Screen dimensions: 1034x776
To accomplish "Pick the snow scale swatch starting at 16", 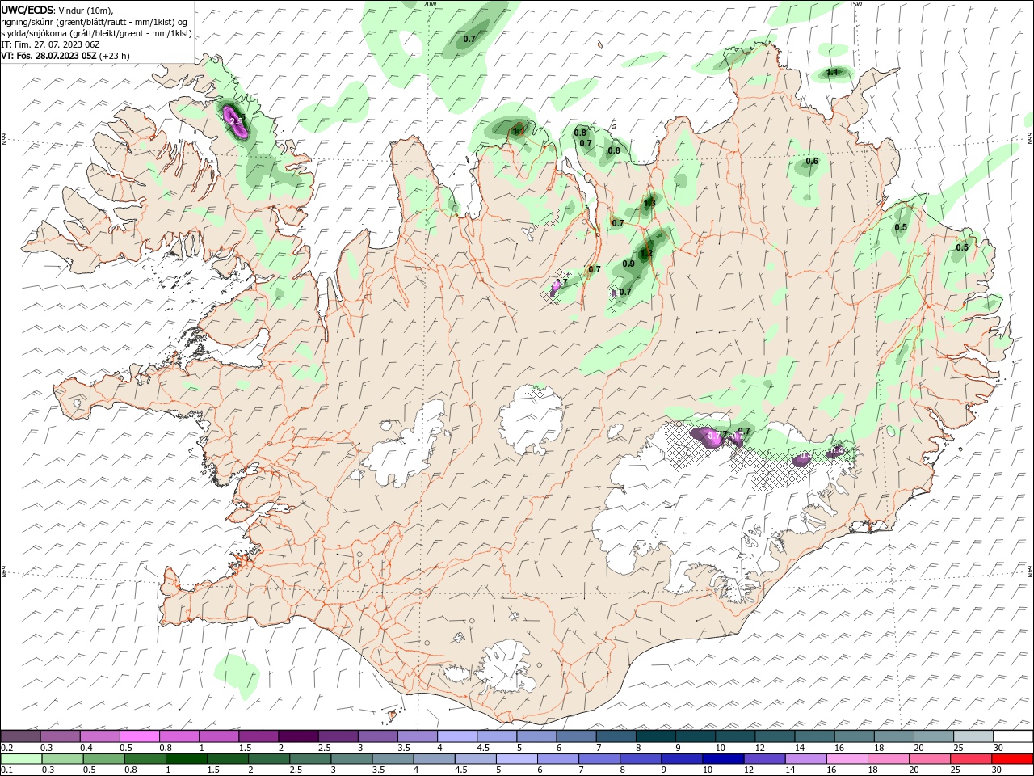I will tap(854, 736).
